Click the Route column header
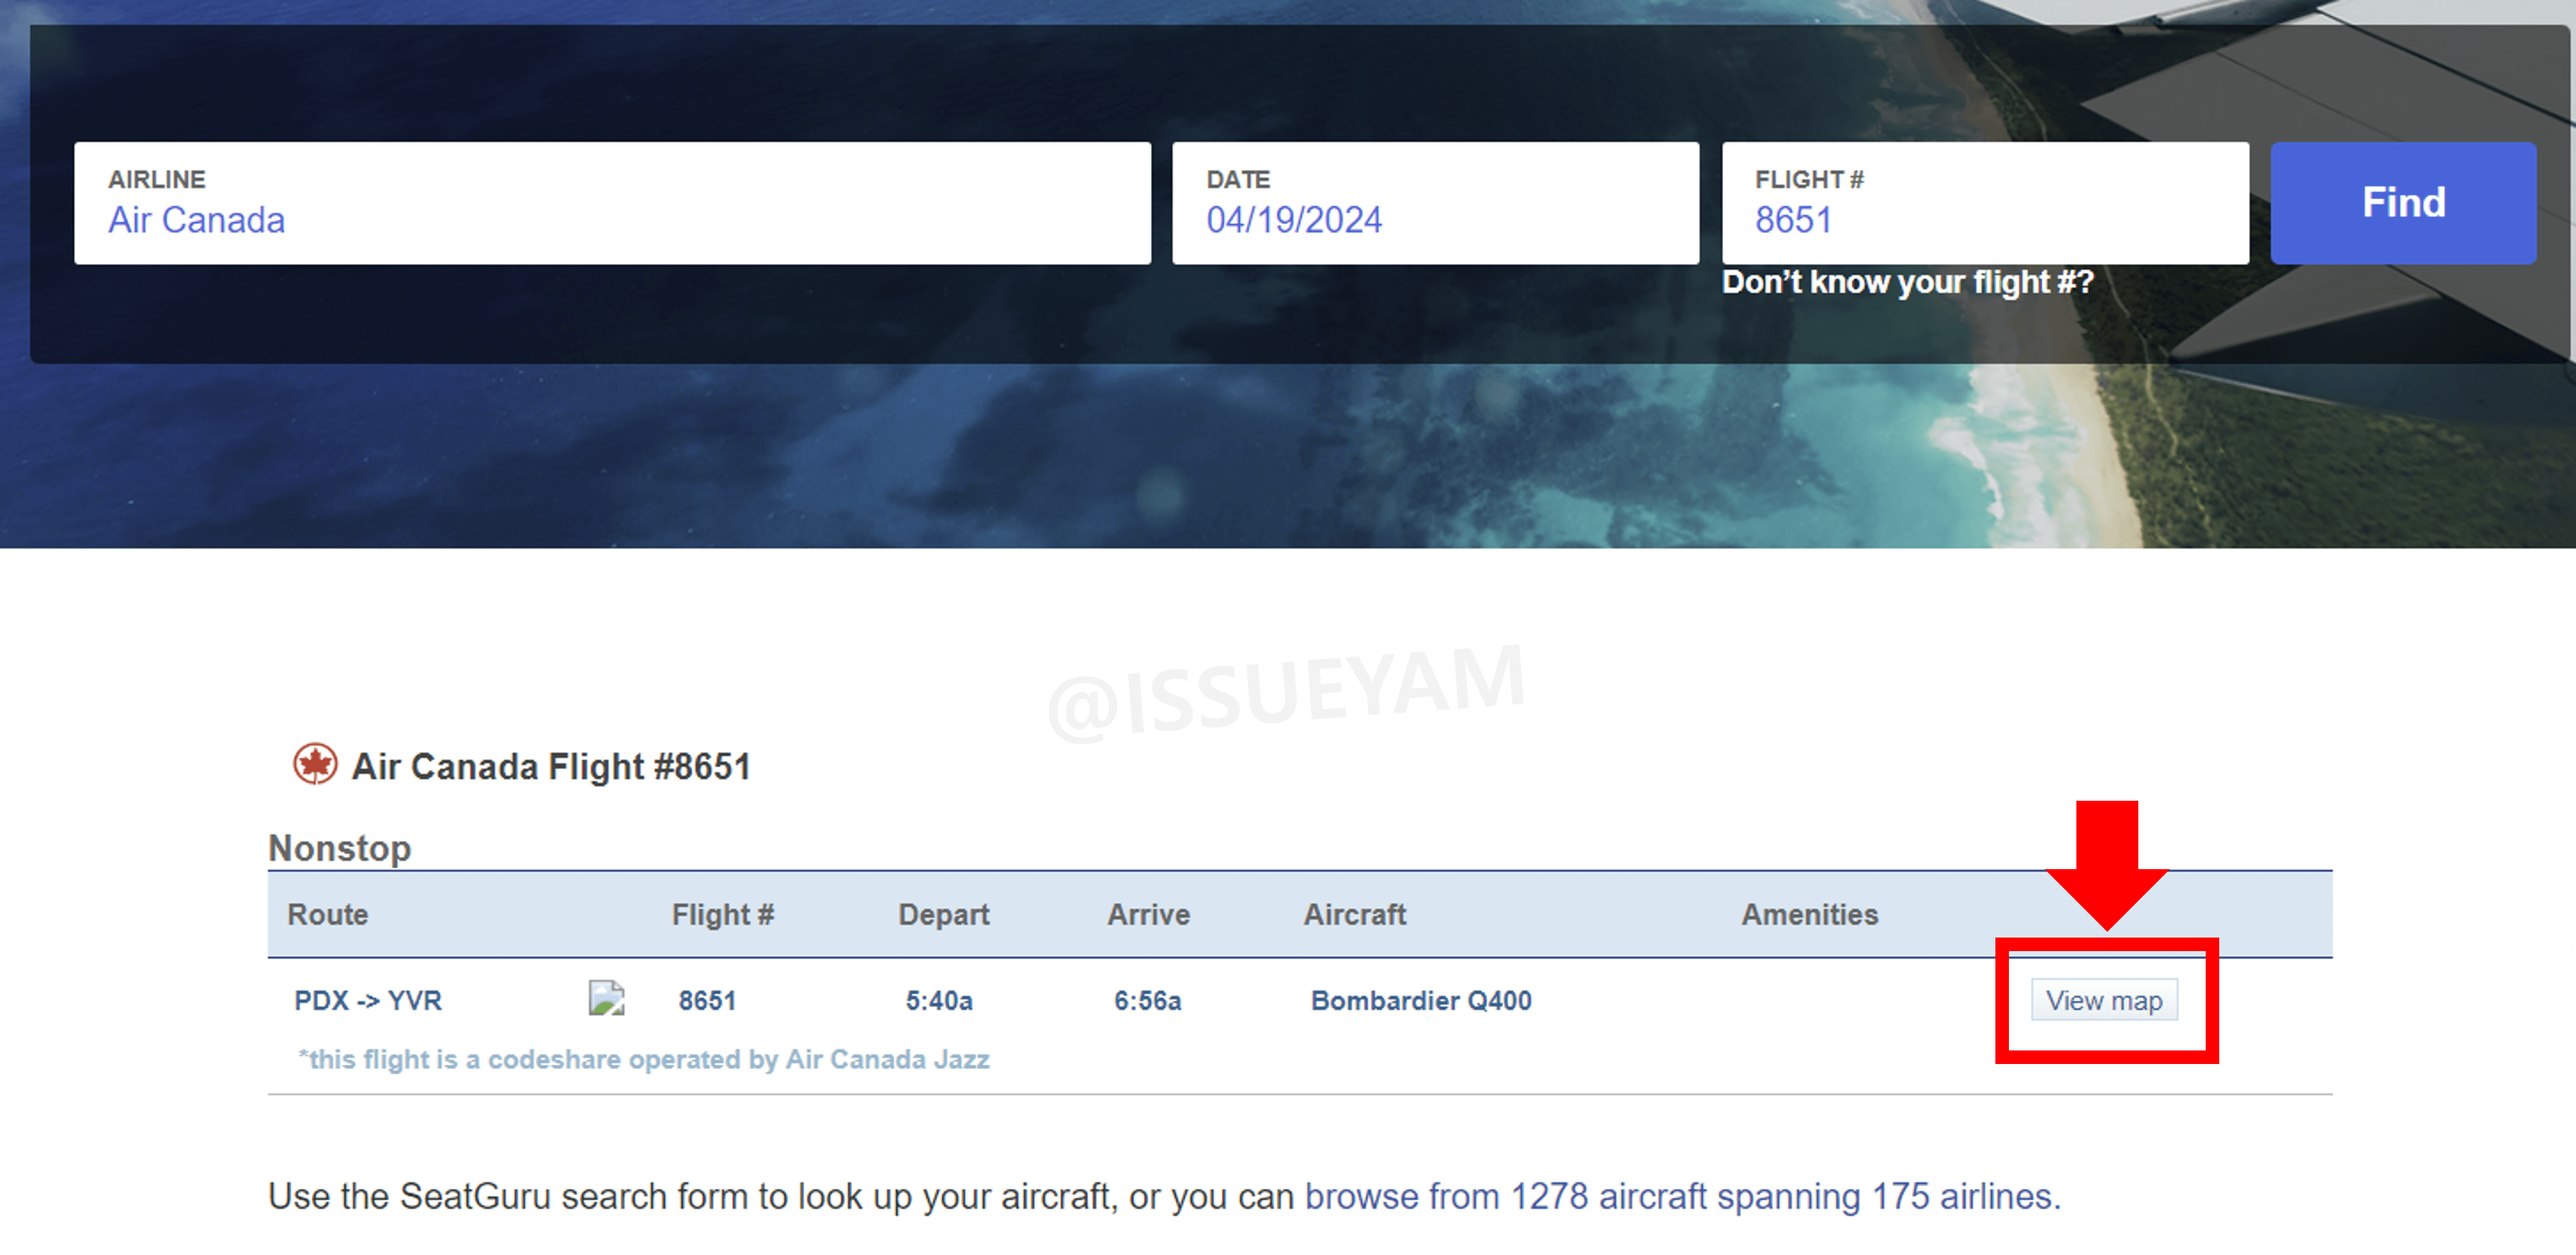Image resolution: width=2576 pixels, height=1255 pixels. coord(328,914)
